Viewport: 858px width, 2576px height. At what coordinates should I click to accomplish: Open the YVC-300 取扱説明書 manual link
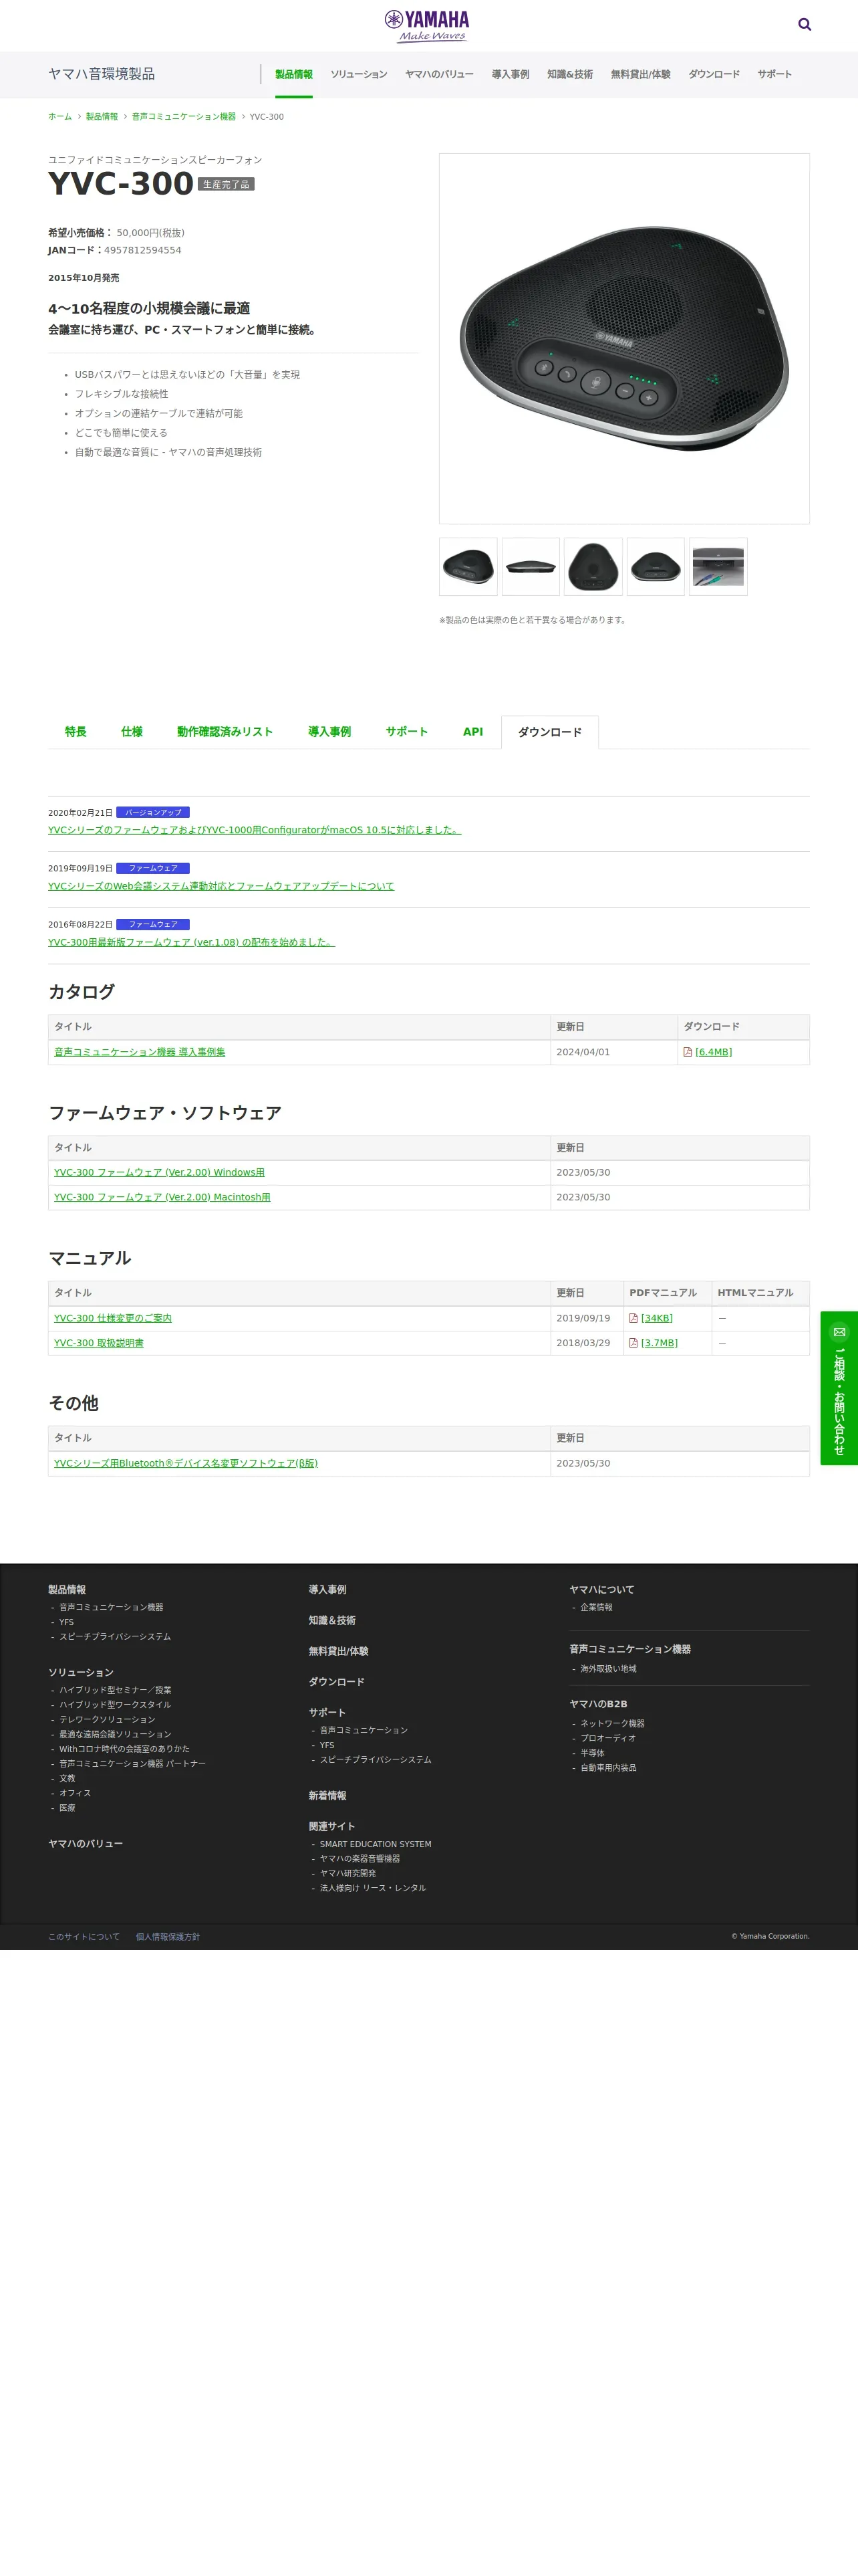(99, 1343)
